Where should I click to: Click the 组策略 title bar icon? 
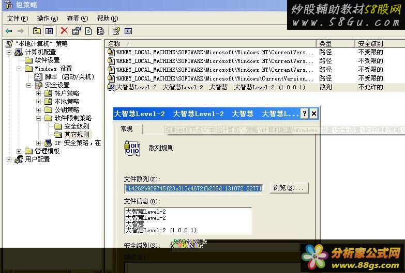click(x=9, y=4)
